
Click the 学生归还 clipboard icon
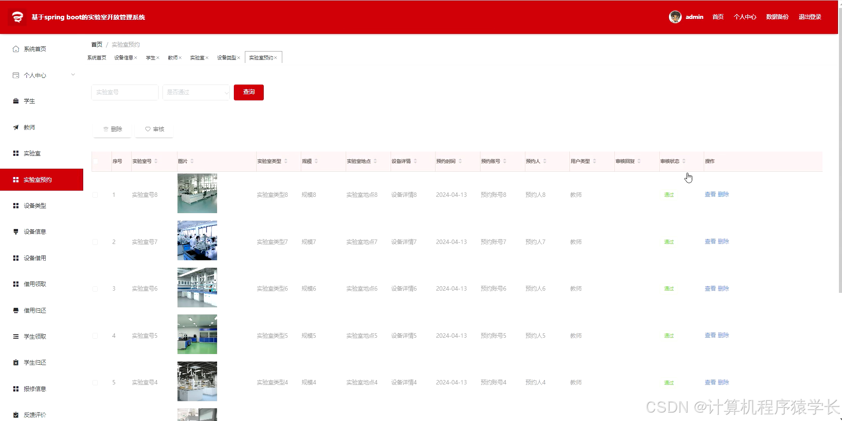click(16, 362)
